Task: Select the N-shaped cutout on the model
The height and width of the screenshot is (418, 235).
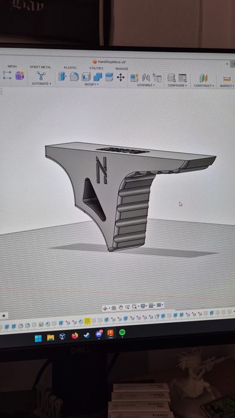Action: pos(102,170)
